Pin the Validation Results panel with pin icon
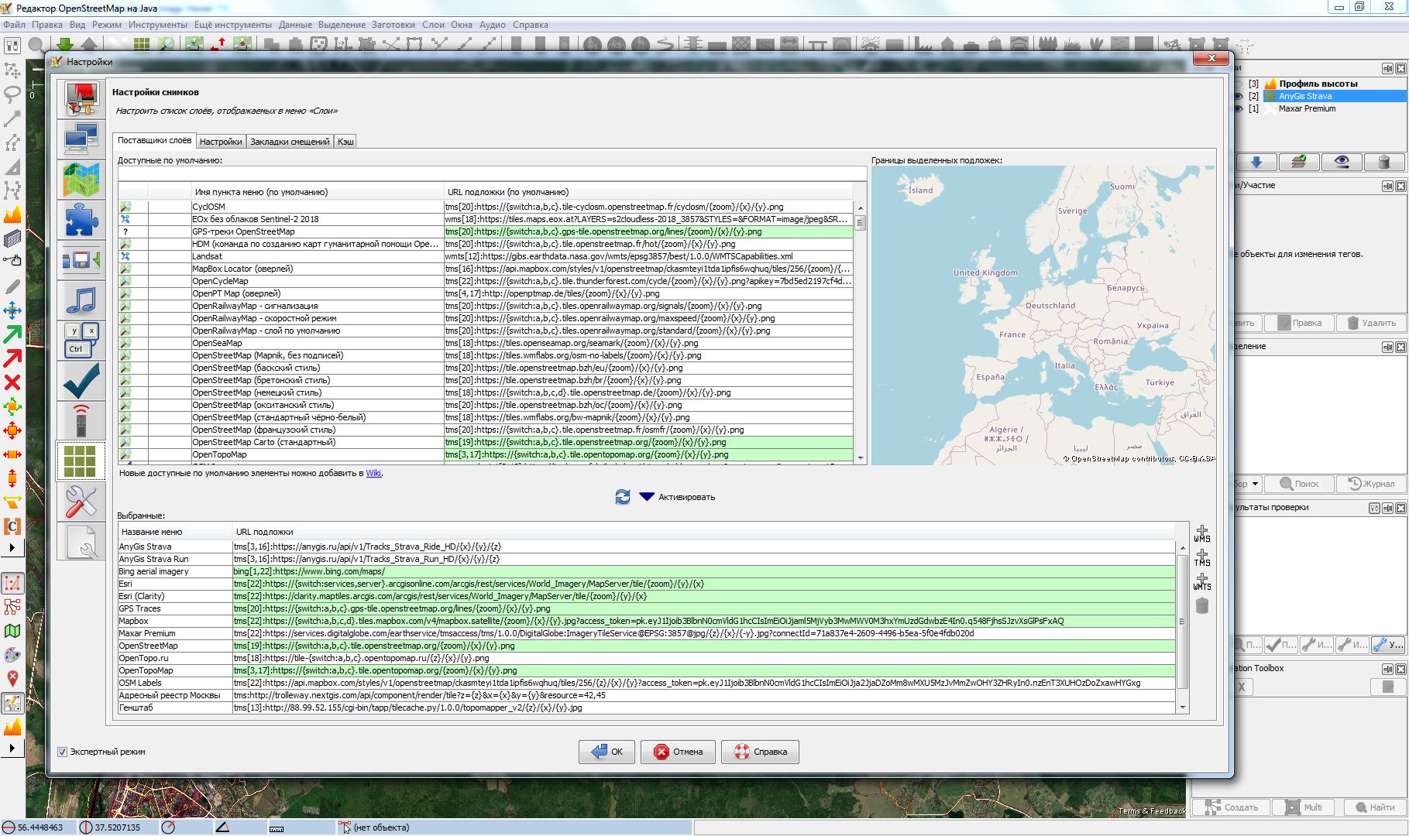 pyautogui.click(x=1388, y=508)
